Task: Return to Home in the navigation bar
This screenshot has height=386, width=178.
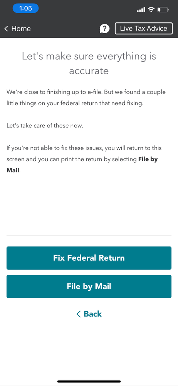Action: (x=17, y=29)
